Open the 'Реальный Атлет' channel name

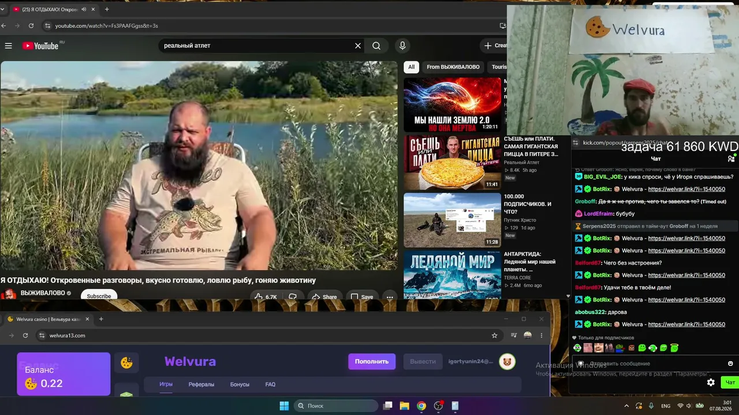tap(521, 163)
